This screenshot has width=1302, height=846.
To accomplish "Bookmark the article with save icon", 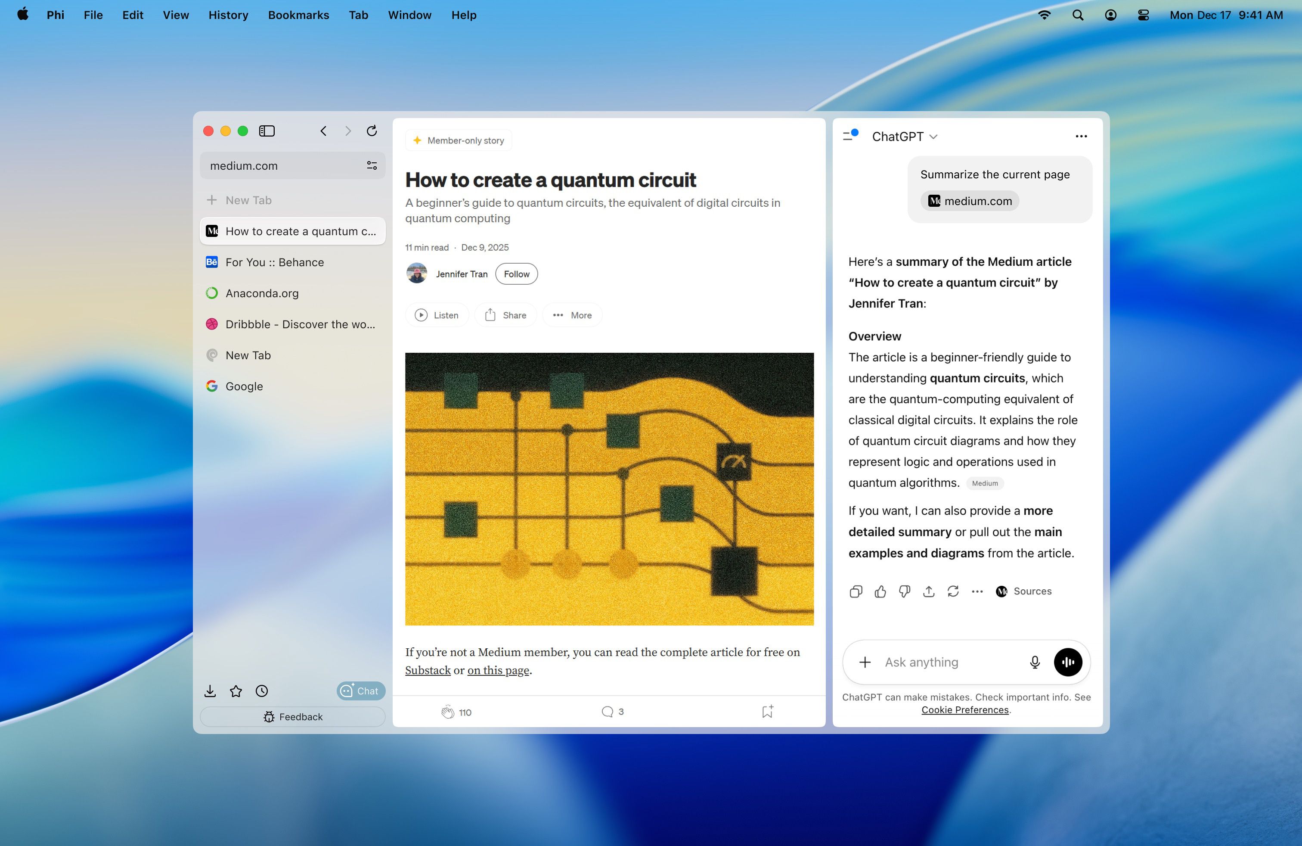I will [x=767, y=711].
